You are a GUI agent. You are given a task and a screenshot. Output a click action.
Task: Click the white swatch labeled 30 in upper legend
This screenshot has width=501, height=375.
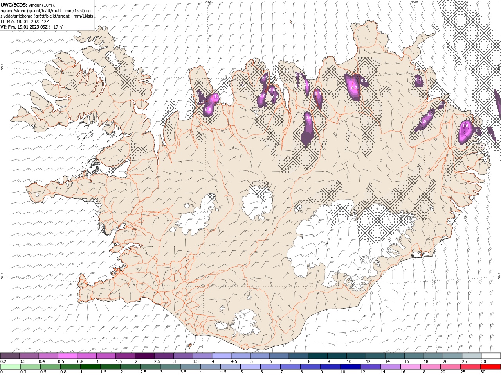(491, 356)
